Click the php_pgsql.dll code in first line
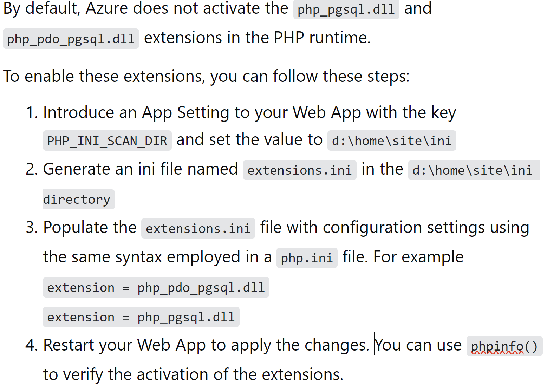Screen dimensions: 547x392 click(346, 9)
